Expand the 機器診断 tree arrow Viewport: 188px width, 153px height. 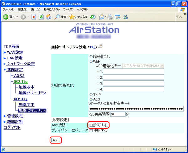[x=5, y=122]
